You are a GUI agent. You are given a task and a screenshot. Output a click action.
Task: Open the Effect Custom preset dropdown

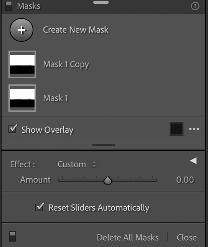pos(72,164)
